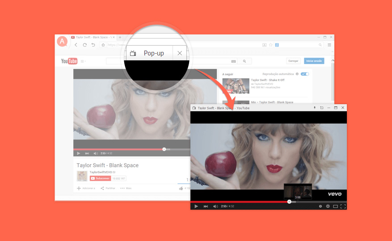Click the YouTube search button

pos(244,61)
